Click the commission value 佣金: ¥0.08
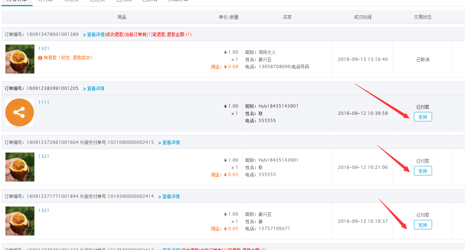The height and width of the screenshot is (250, 465). click(225, 67)
